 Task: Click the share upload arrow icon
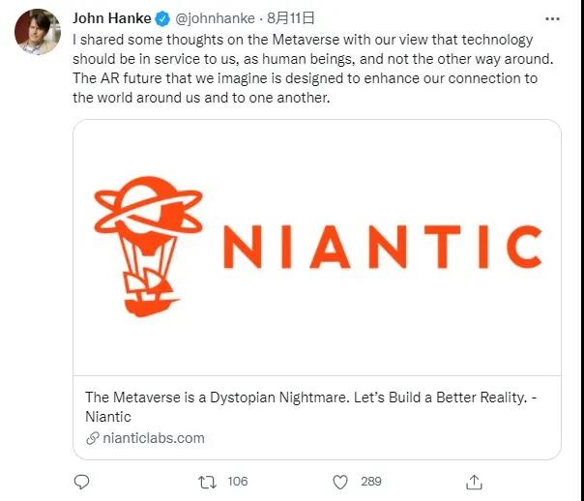point(474,482)
